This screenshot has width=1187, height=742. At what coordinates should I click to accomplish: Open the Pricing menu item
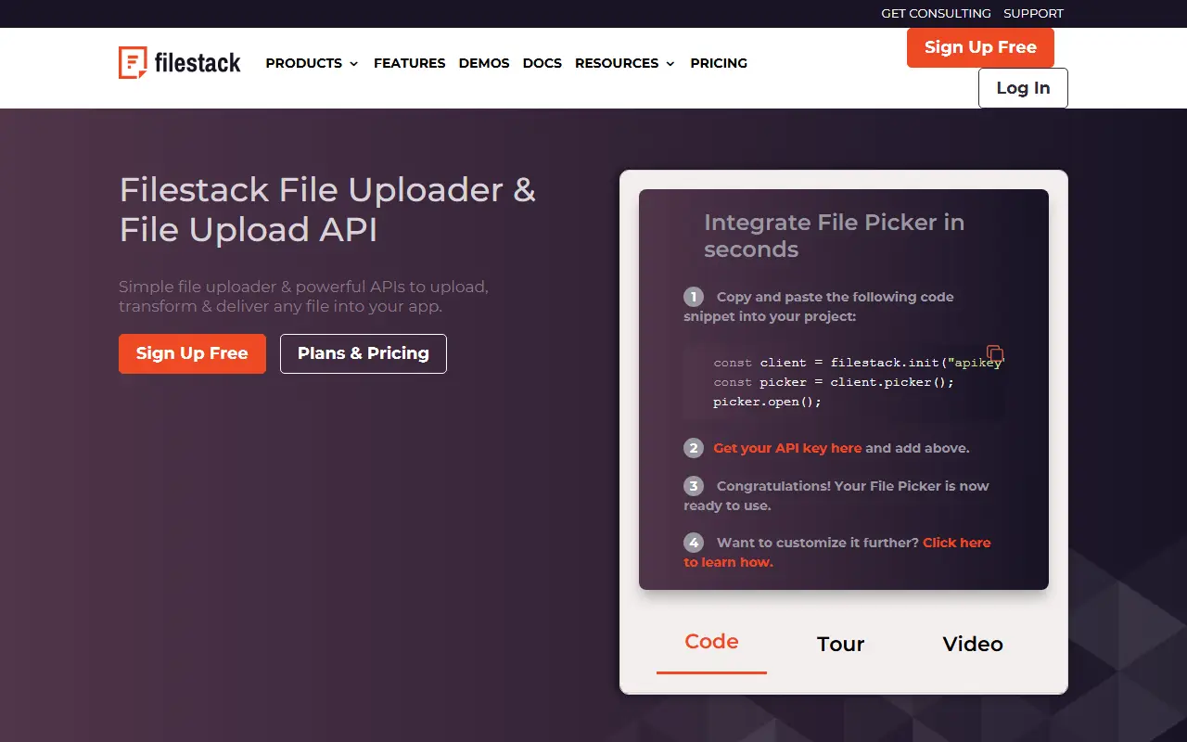click(719, 63)
